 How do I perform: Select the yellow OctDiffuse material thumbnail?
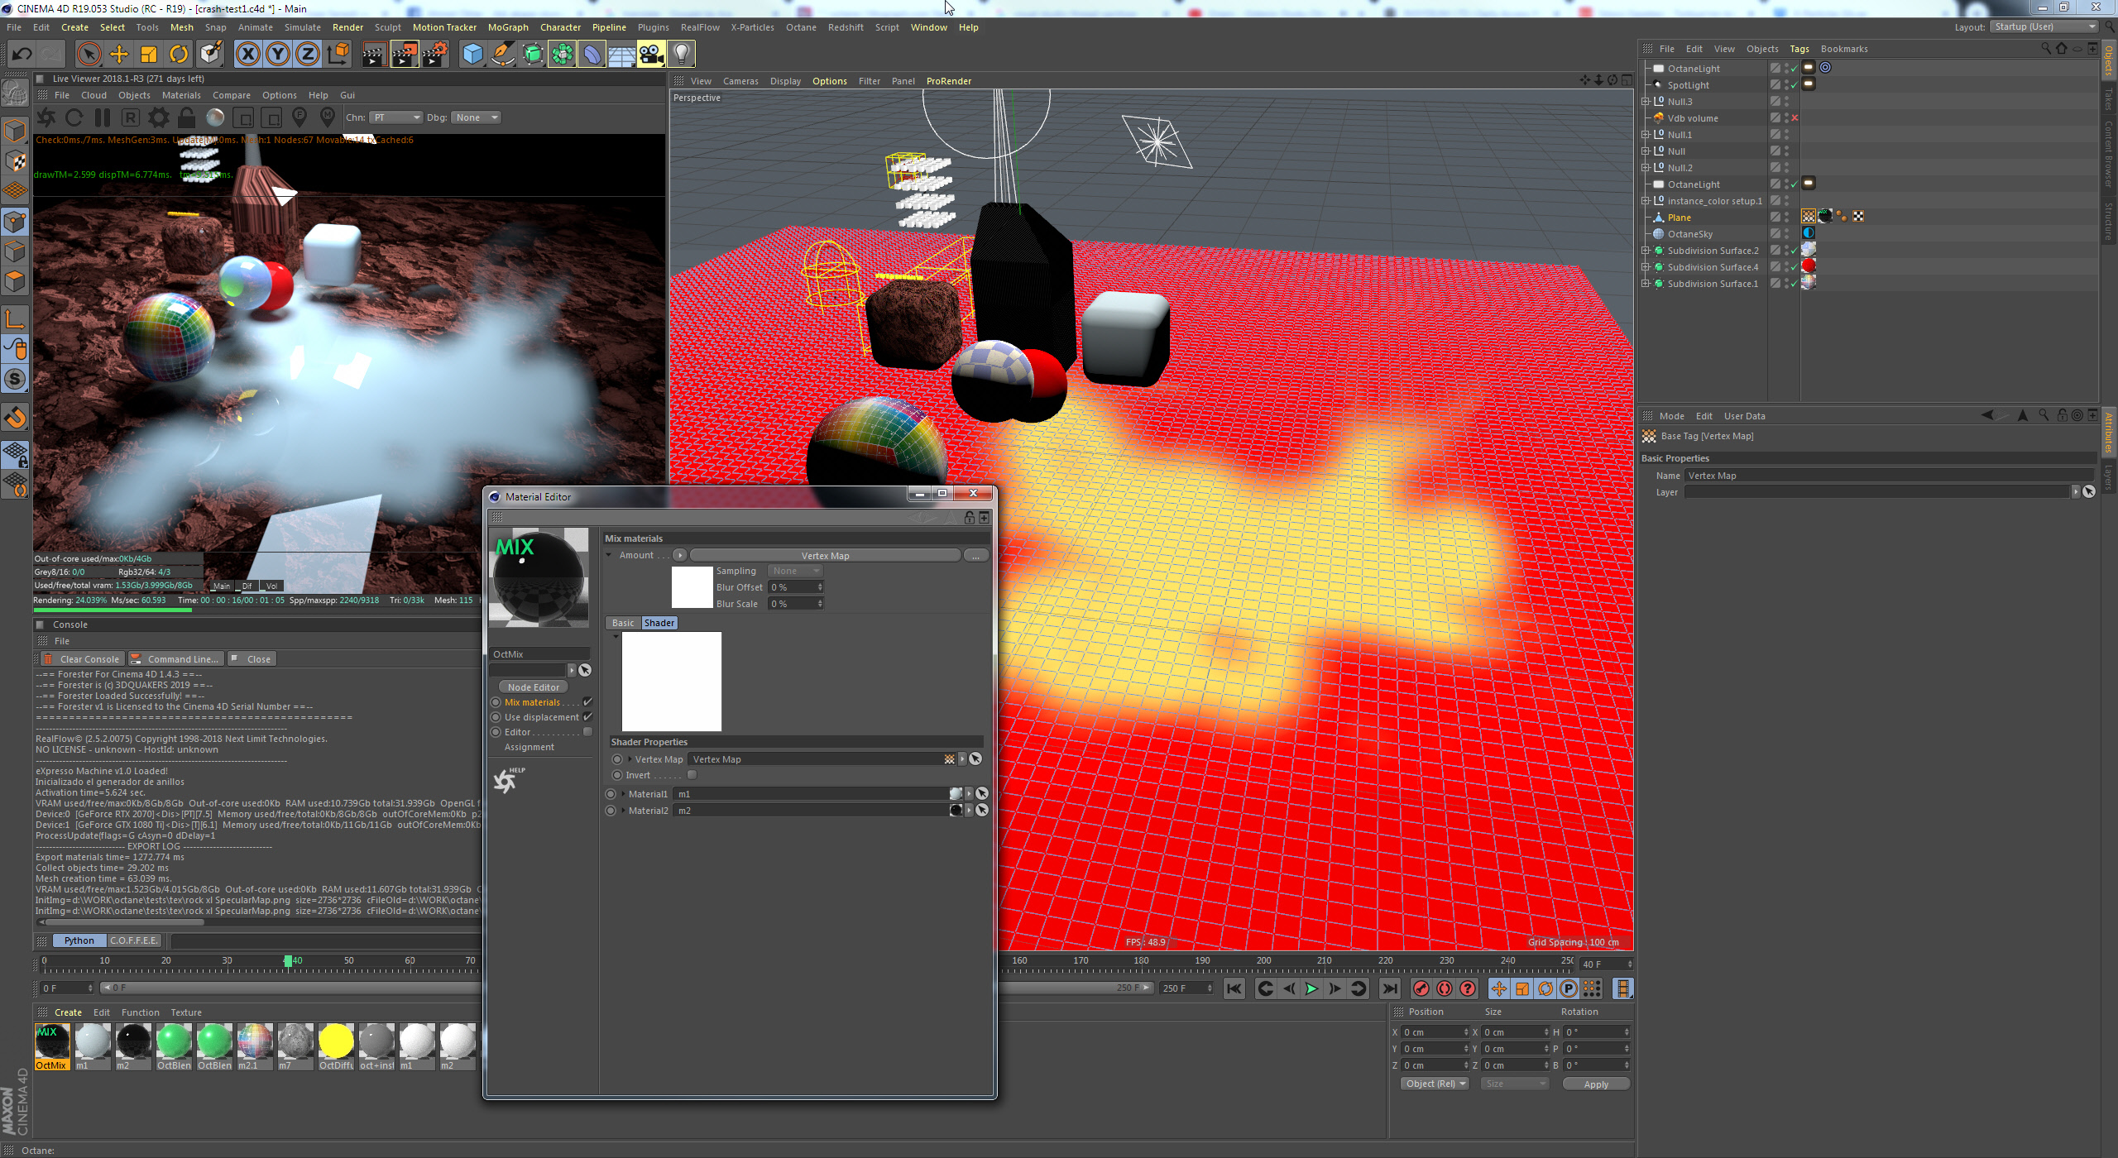[x=336, y=1041]
